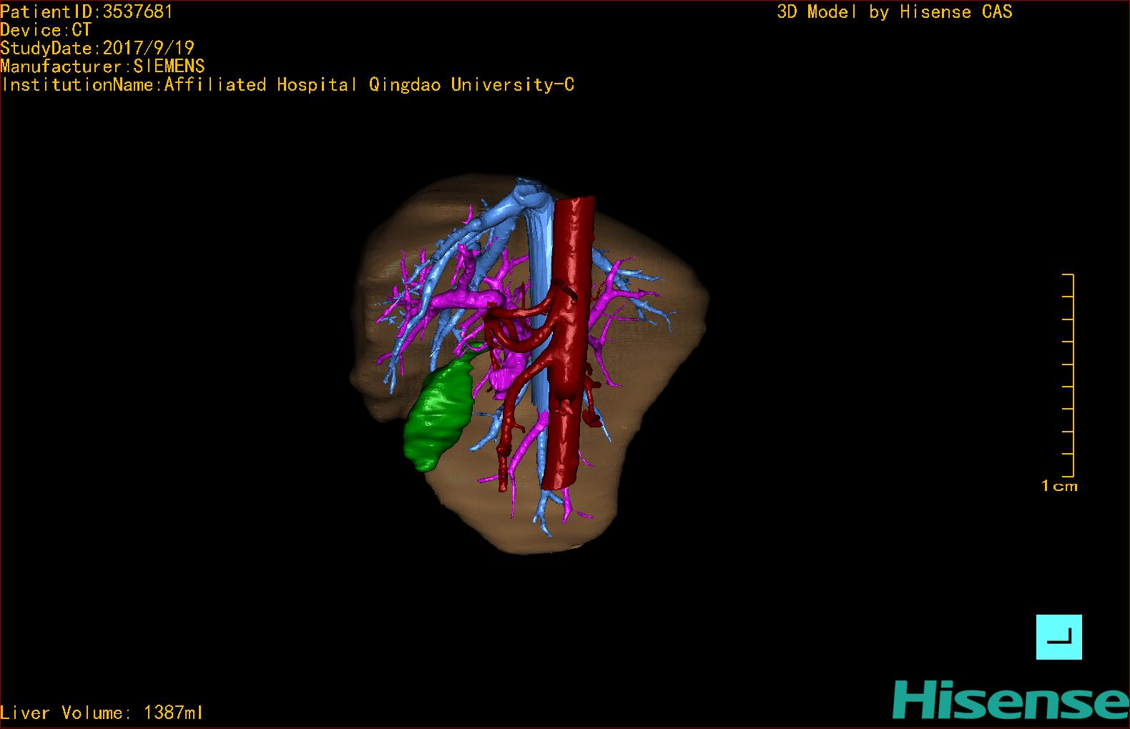The height and width of the screenshot is (729, 1130).
Task: Click the Manufacturer:SIEMENS text
Action: 102,66
